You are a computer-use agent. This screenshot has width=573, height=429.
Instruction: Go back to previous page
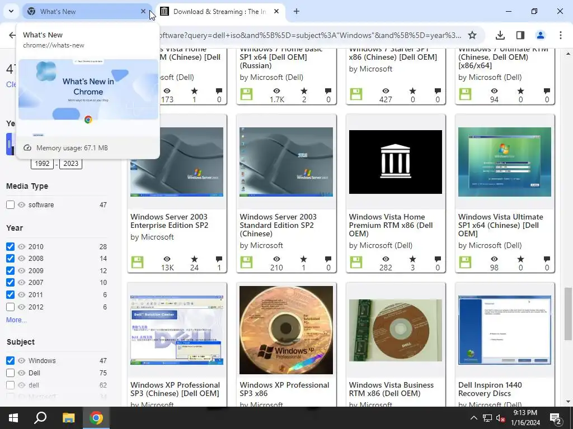(12, 35)
